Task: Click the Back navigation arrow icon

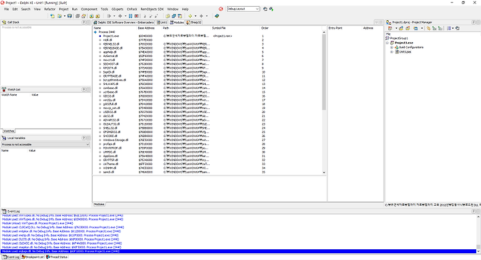Action: [190, 16]
